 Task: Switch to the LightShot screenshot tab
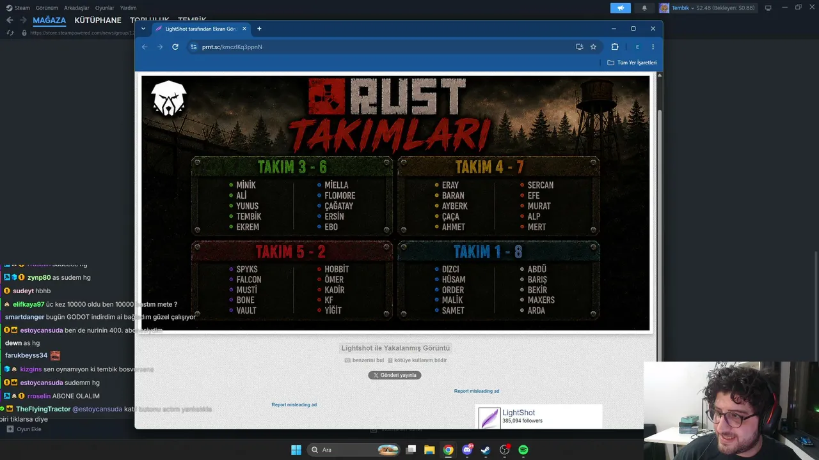[200, 29]
